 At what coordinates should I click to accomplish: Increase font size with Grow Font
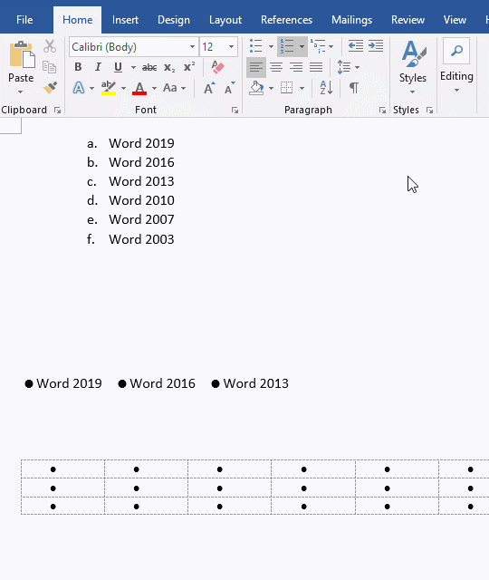[209, 88]
